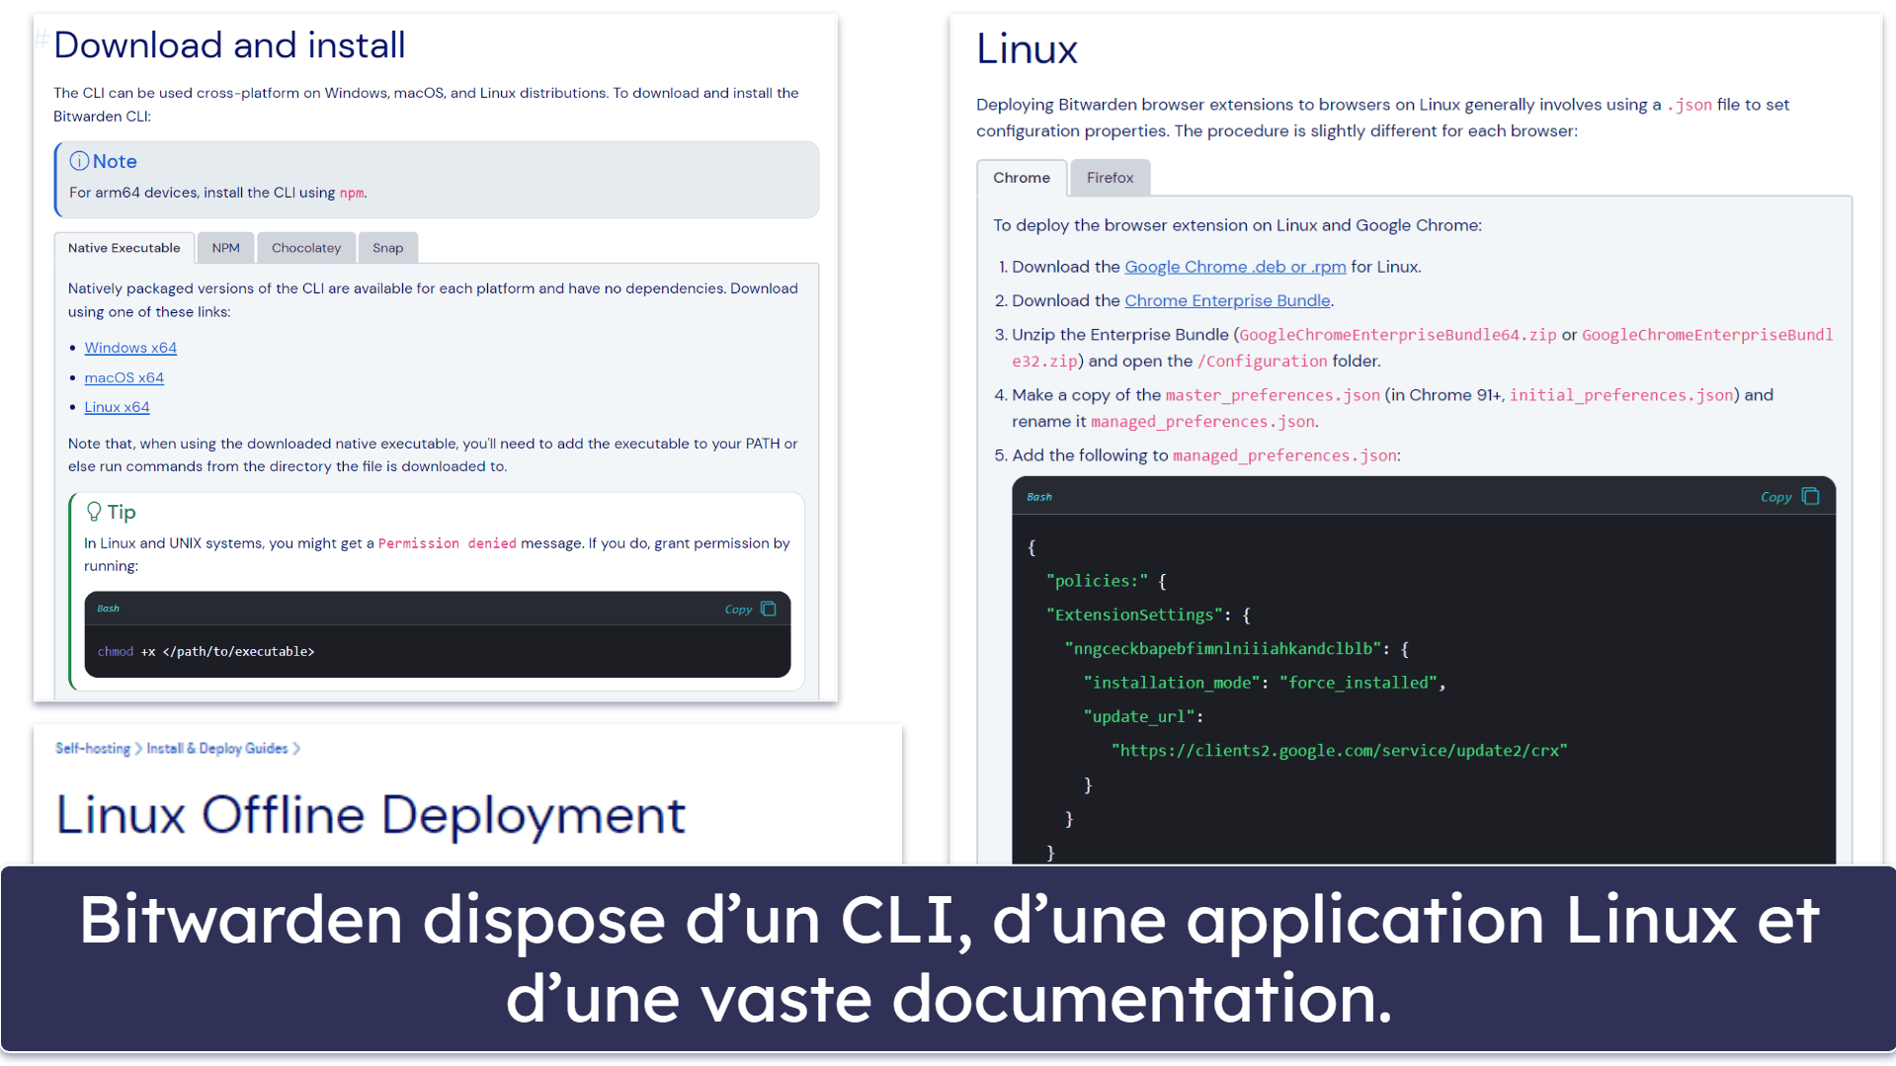Open the Linux x64 download link
This screenshot has height=1066, width=1896.
[117, 407]
